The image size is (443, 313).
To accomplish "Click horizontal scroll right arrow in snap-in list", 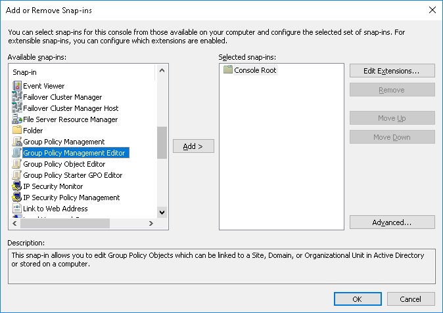I will point(151,223).
